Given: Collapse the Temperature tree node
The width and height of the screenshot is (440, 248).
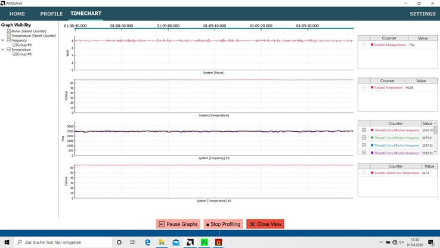Looking at the screenshot, I should tap(3, 49).
